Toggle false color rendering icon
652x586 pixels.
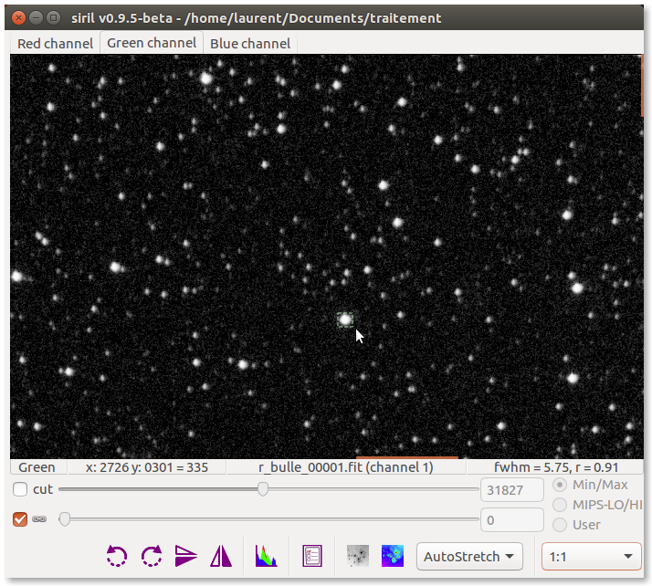click(393, 556)
